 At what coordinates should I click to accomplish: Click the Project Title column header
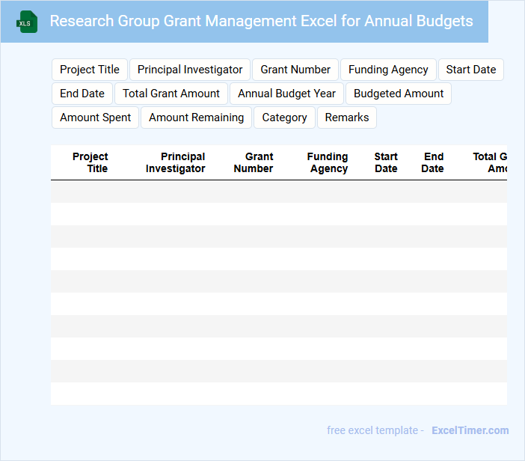click(x=90, y=162)
